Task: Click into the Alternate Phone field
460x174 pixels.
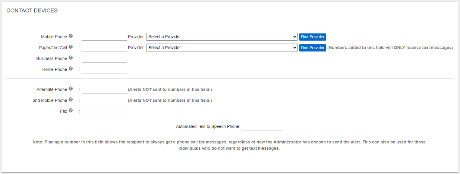Action: [104, 90]
